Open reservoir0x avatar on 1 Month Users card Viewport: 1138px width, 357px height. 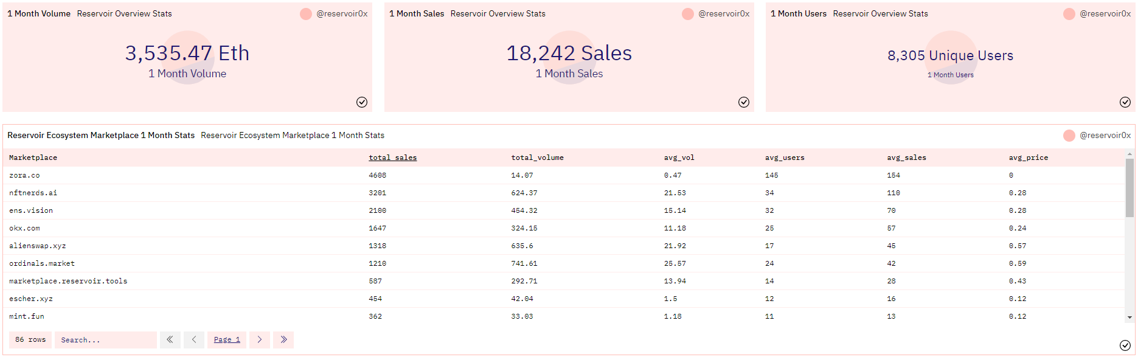[x=1069, y=14]
